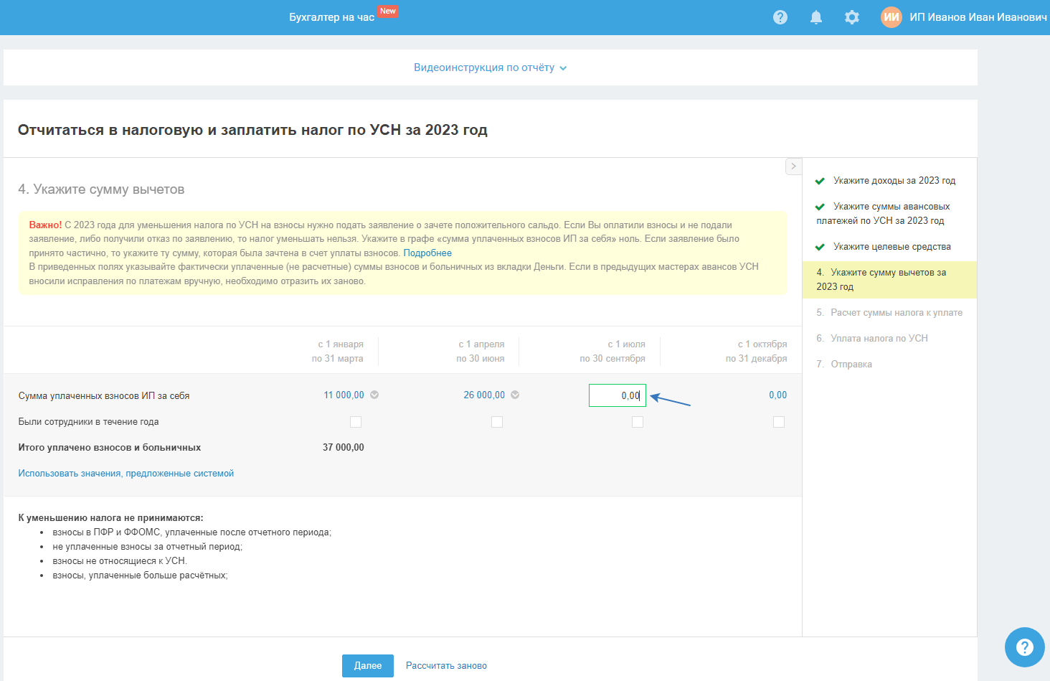Screen dimensions: 1050x681
Task: Click the Были сотрудники в течение года label
Action: click(89, 422)
